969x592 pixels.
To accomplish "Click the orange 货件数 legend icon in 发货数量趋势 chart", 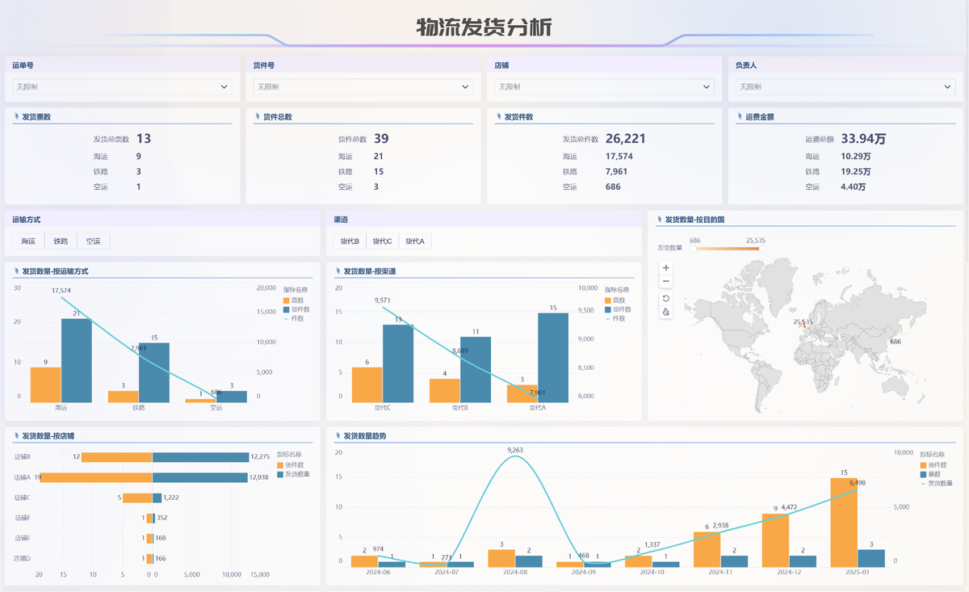I will 923,465.
